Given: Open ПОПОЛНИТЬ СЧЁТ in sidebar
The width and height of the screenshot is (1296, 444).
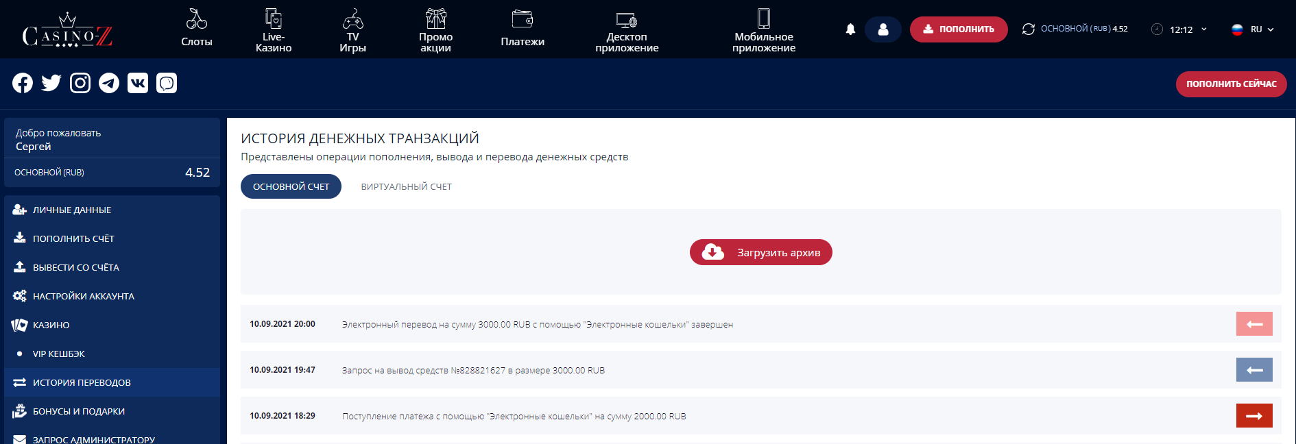Looking at the screenshot, I should click(x=112, y=238).
